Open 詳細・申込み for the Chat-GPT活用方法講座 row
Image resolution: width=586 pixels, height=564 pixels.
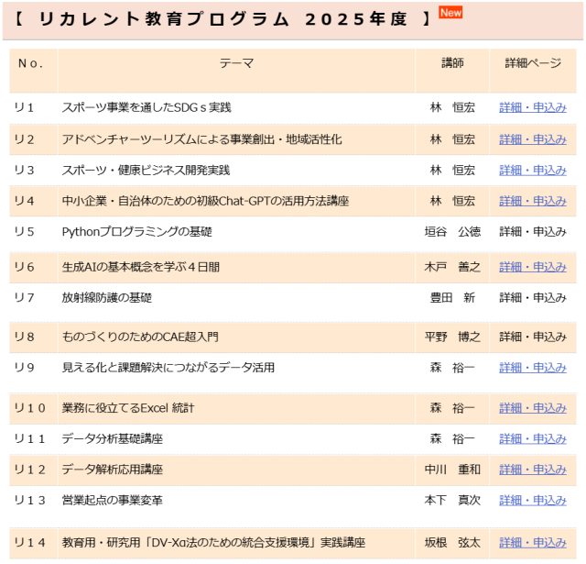coord(532,201)
